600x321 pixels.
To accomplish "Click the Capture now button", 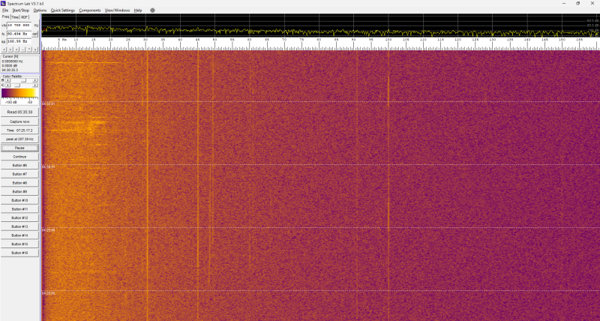I will (x=19, y=121).
